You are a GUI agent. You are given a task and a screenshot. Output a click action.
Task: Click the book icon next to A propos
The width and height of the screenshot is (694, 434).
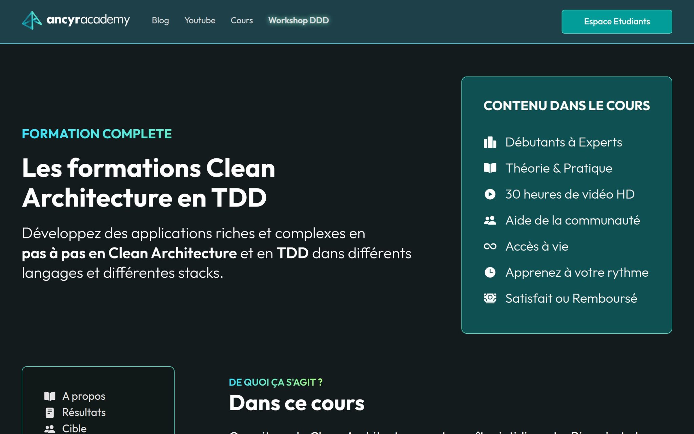(50, 396)
